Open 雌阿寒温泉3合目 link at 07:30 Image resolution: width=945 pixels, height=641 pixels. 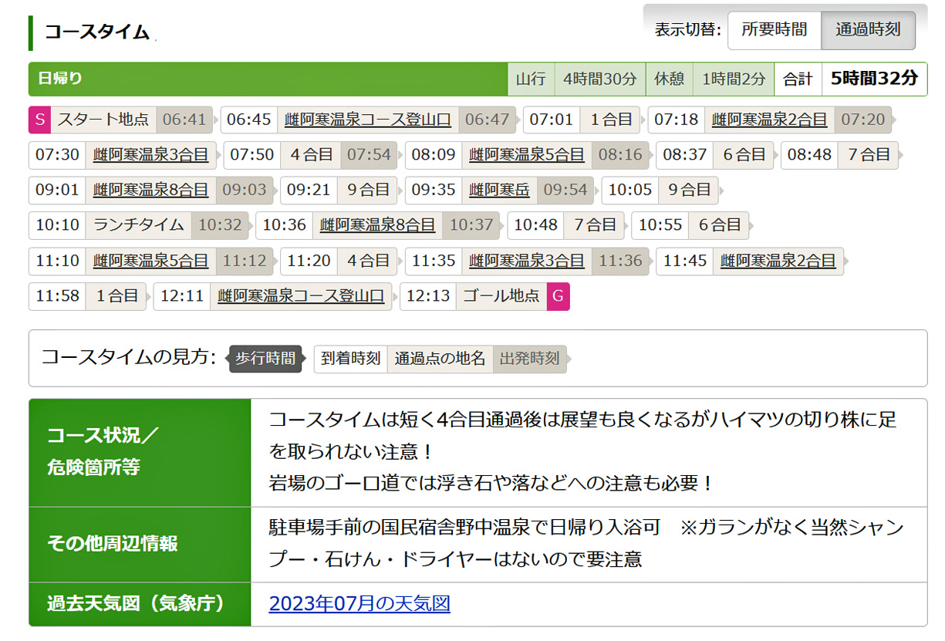coord(150,155)
